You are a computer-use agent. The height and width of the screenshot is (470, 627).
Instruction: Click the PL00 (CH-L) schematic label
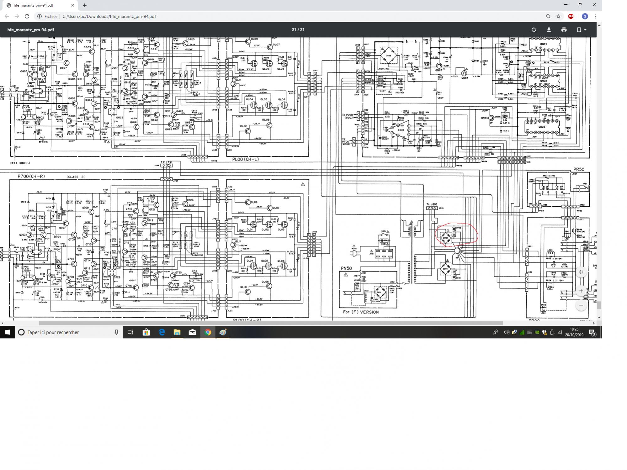pos(246,159)
